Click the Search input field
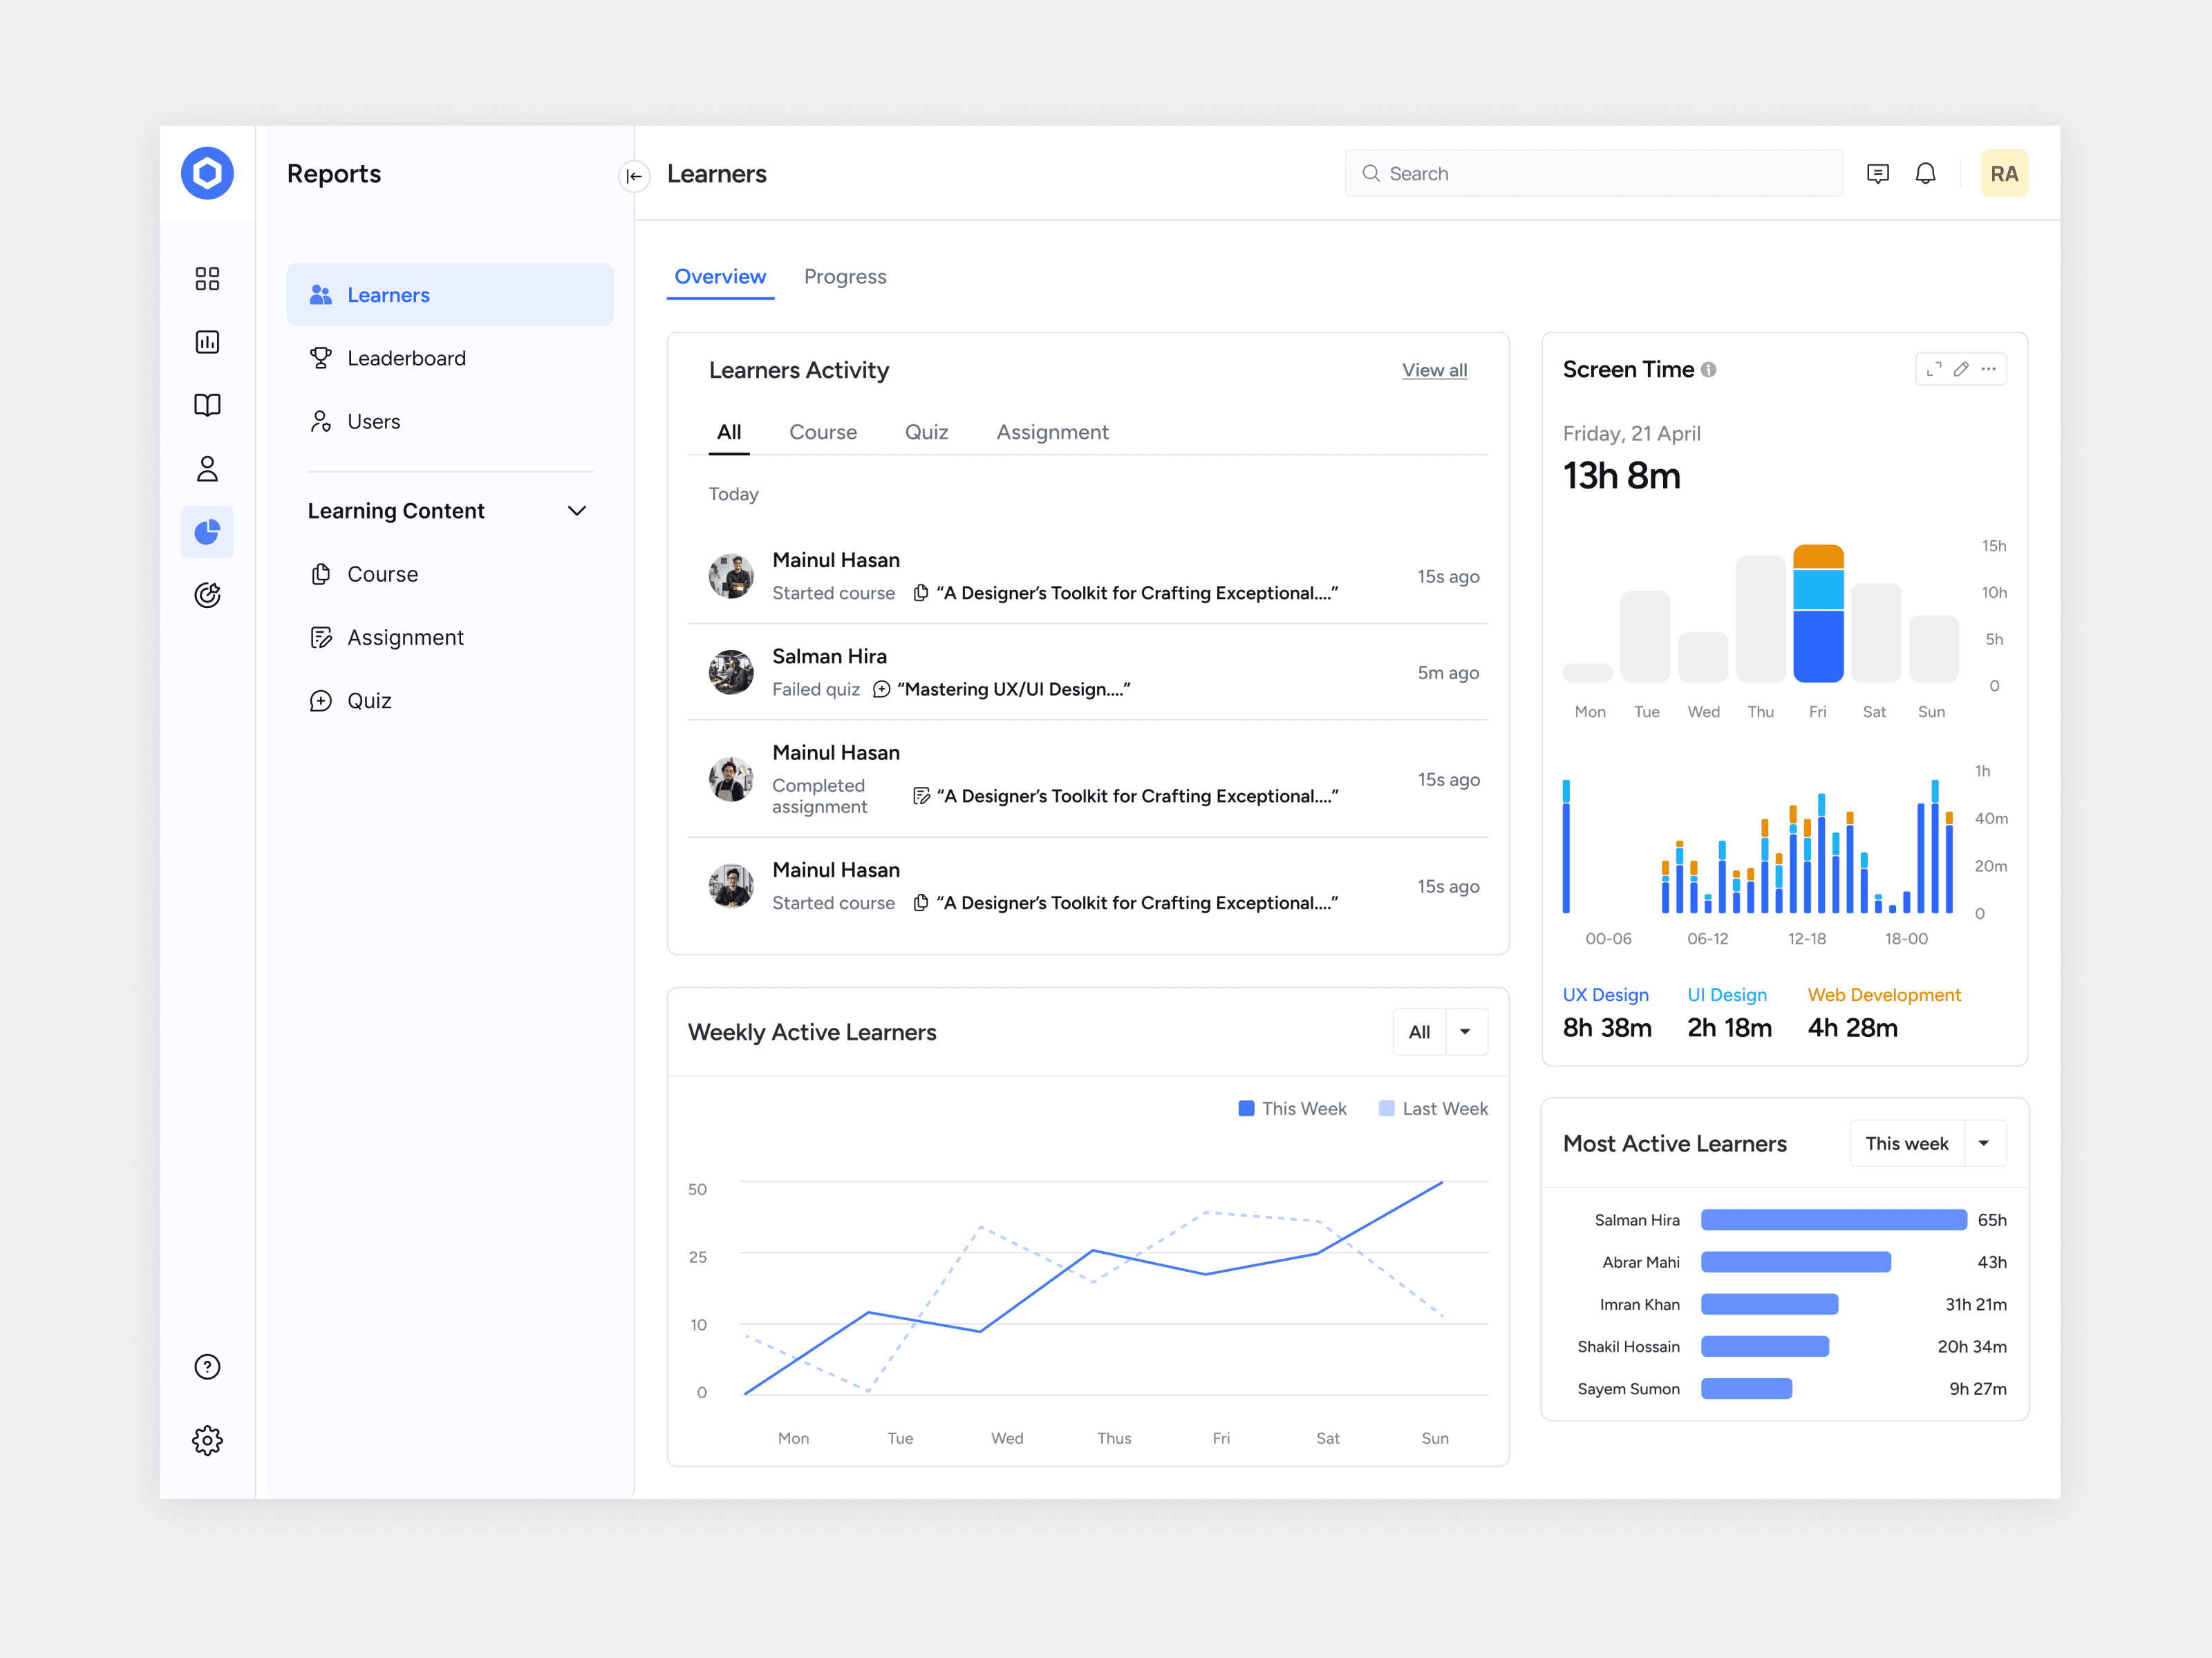Viewport: 2212px width, 1658px height. pos(1593,174)
